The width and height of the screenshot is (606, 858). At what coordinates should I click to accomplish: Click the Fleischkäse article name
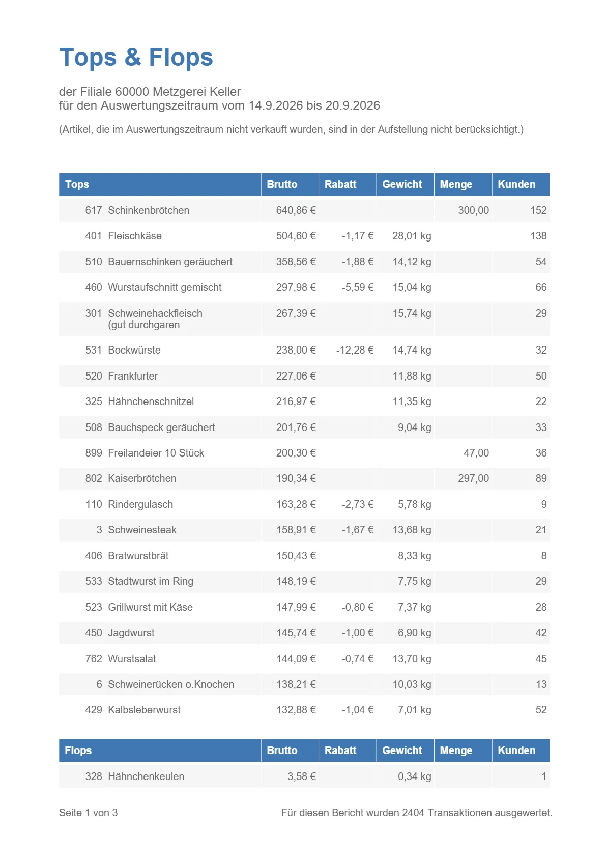(x=135, y=236)
